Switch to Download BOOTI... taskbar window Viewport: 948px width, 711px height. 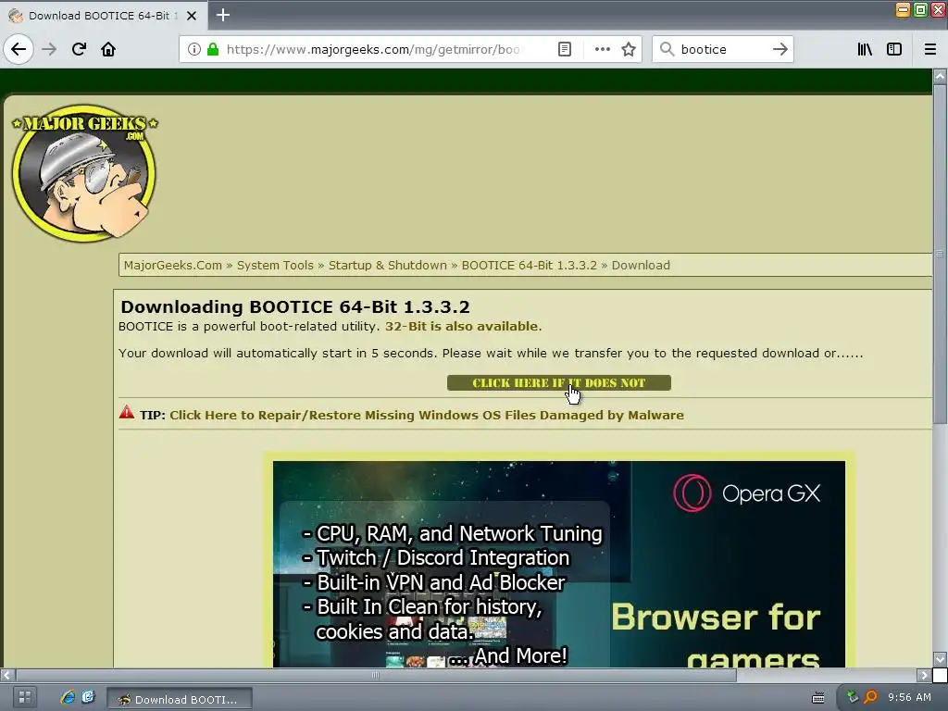(x=180, y=699)
